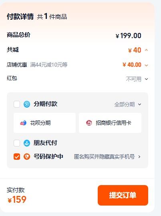This screenshot has width=161, height=216.
Task: Select the 招商银行信用卡 payment option
Action: point(110,123)
